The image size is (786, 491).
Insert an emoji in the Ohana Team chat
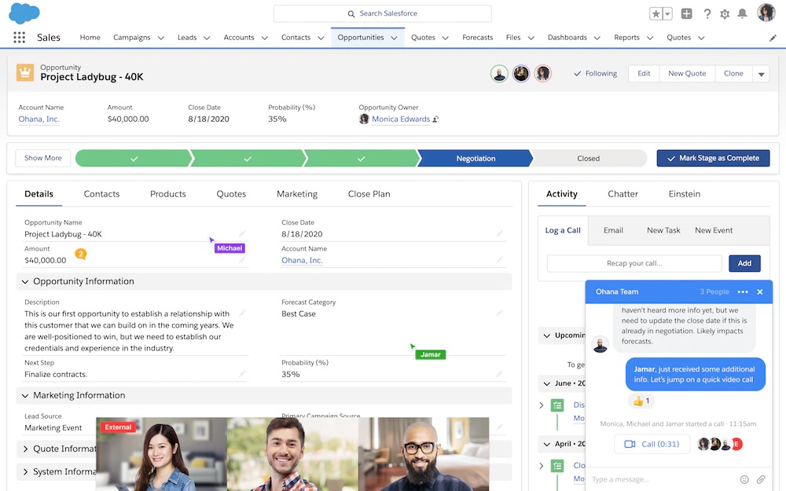pyautogui.click(x=744, y=478)
